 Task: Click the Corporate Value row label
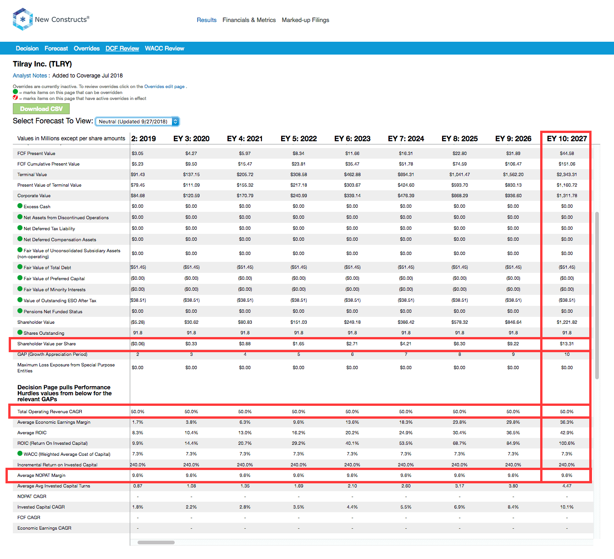pyautogui.click(x=34, y=196)
